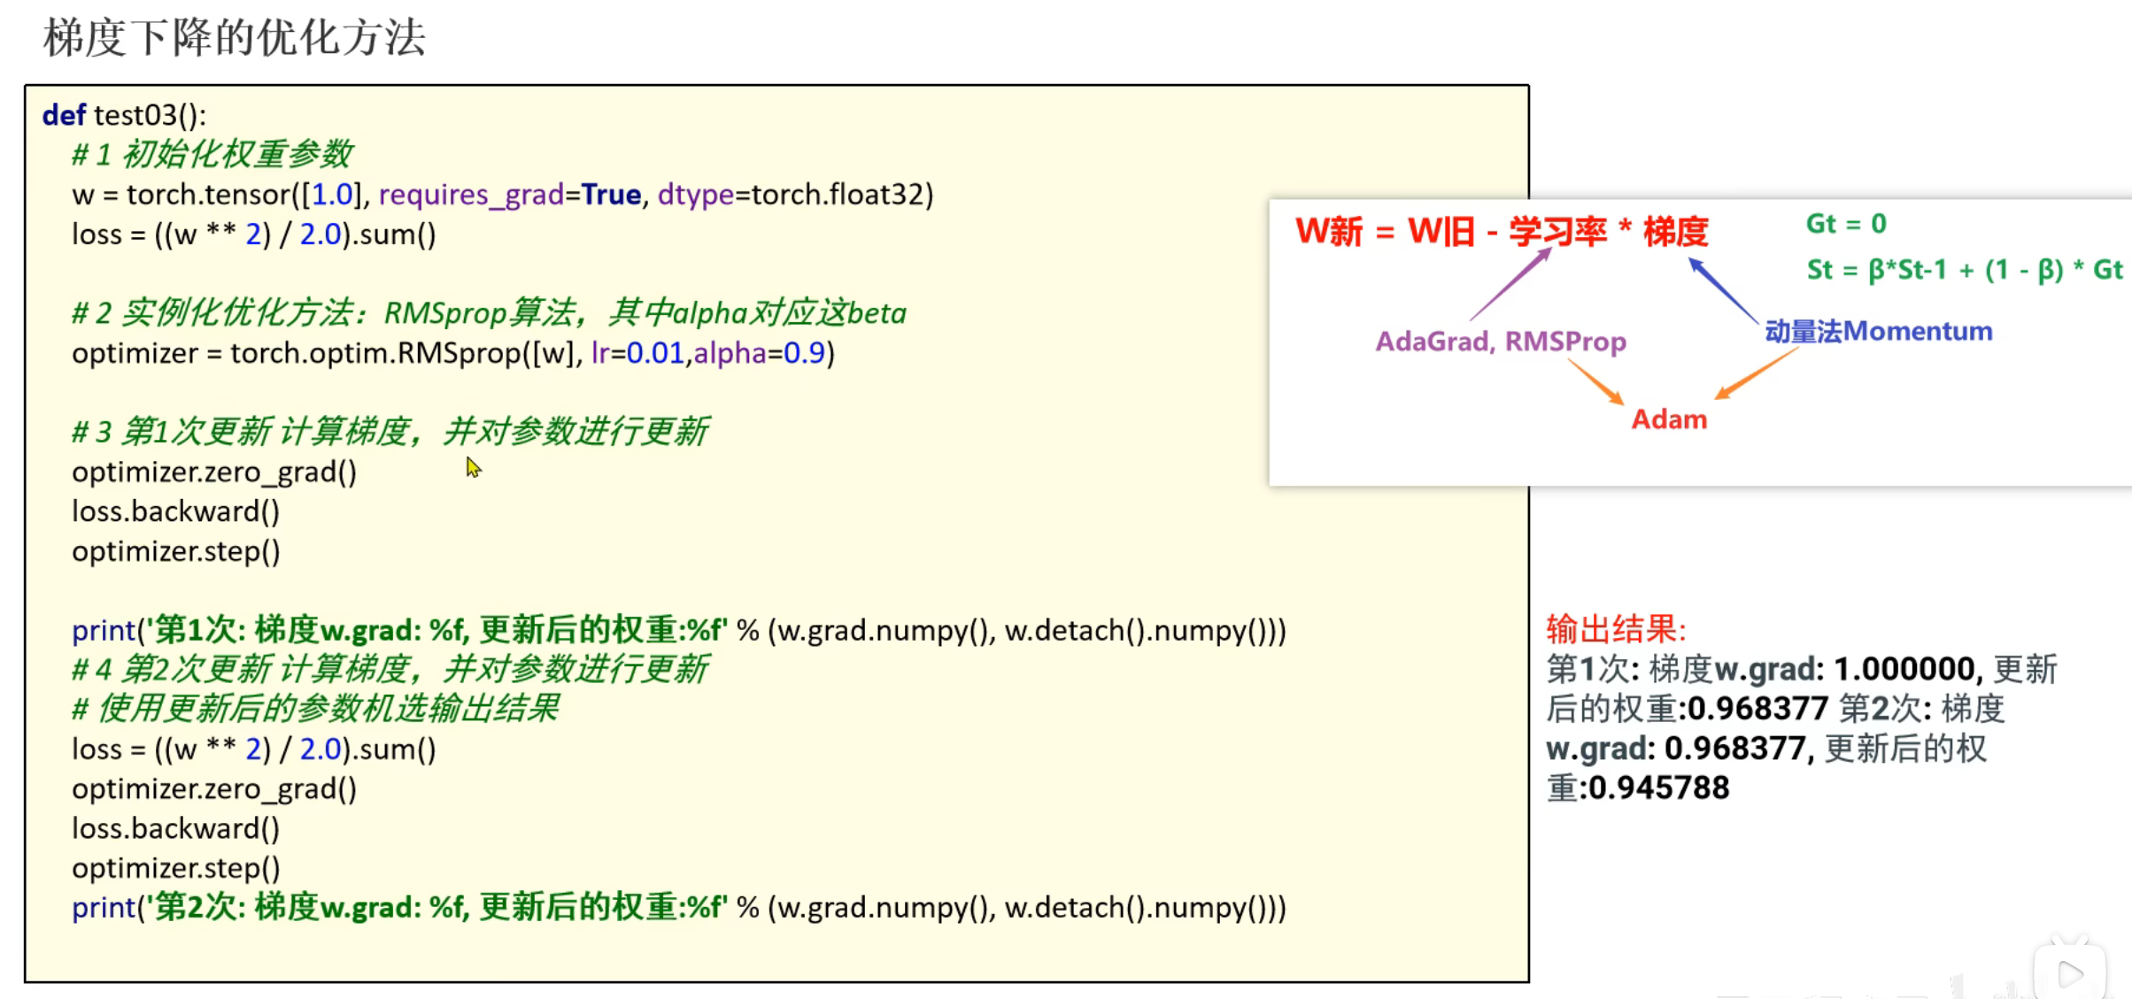Click the red Adam label
Viewport: 2132px width, 999px height.
(1669, 419)
